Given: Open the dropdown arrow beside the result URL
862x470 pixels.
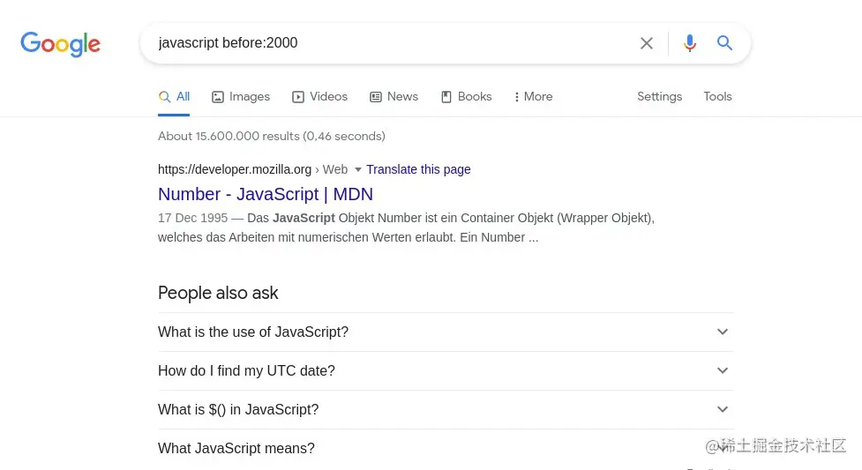Looking at the screenshot, I should 358,169.
